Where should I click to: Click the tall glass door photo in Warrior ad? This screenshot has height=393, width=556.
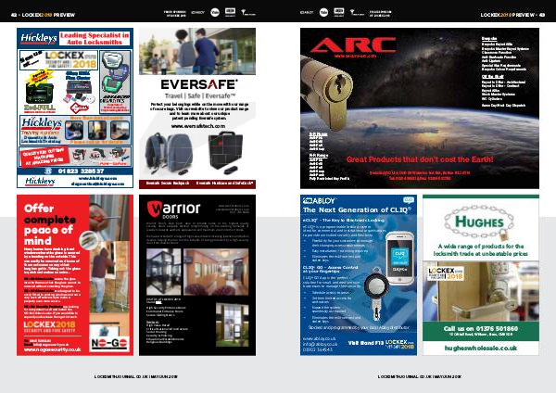[232, 324]
